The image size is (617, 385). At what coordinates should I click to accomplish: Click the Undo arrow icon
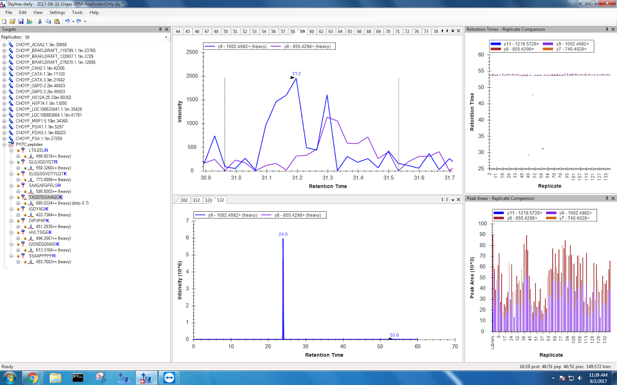click(67, 21)
